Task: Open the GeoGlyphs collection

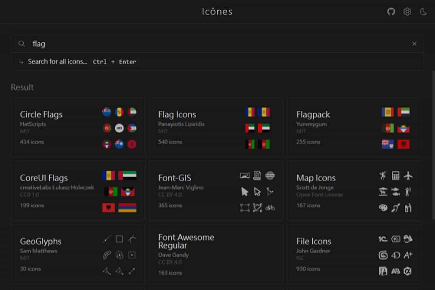Action: coord(78,254)
